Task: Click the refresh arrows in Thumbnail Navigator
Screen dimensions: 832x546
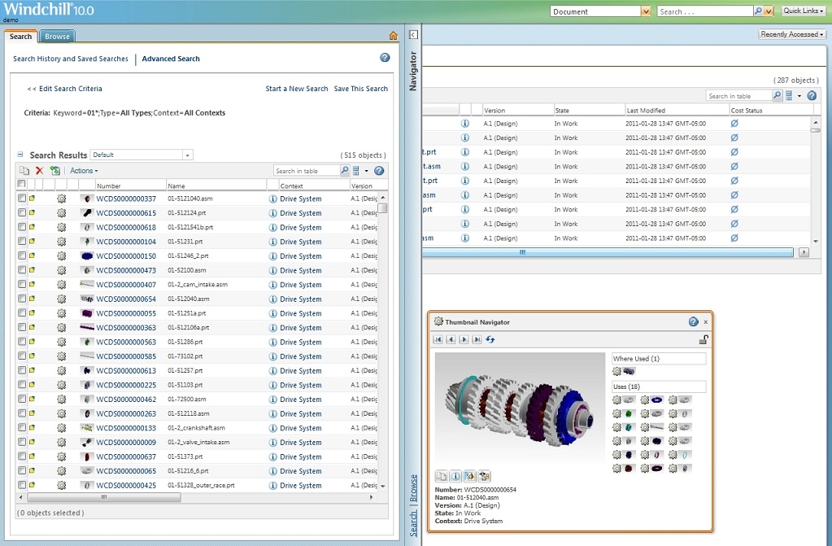Action: point(490,339)
